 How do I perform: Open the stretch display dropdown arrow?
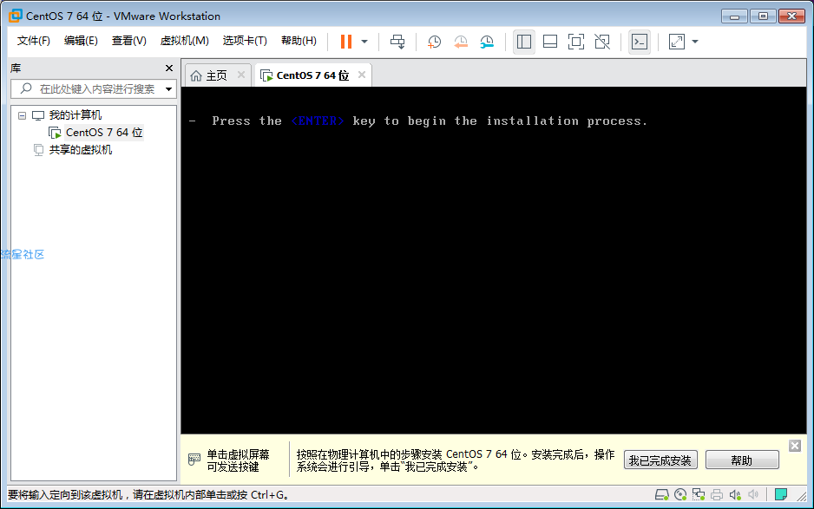tap(695, 42)
